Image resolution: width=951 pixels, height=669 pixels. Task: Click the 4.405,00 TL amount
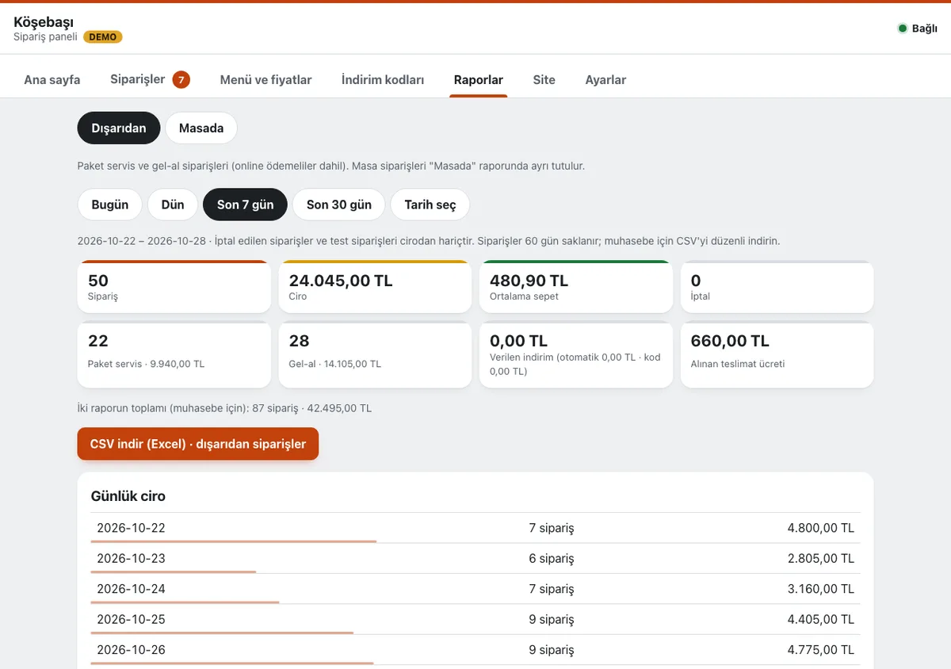[820, 619]
